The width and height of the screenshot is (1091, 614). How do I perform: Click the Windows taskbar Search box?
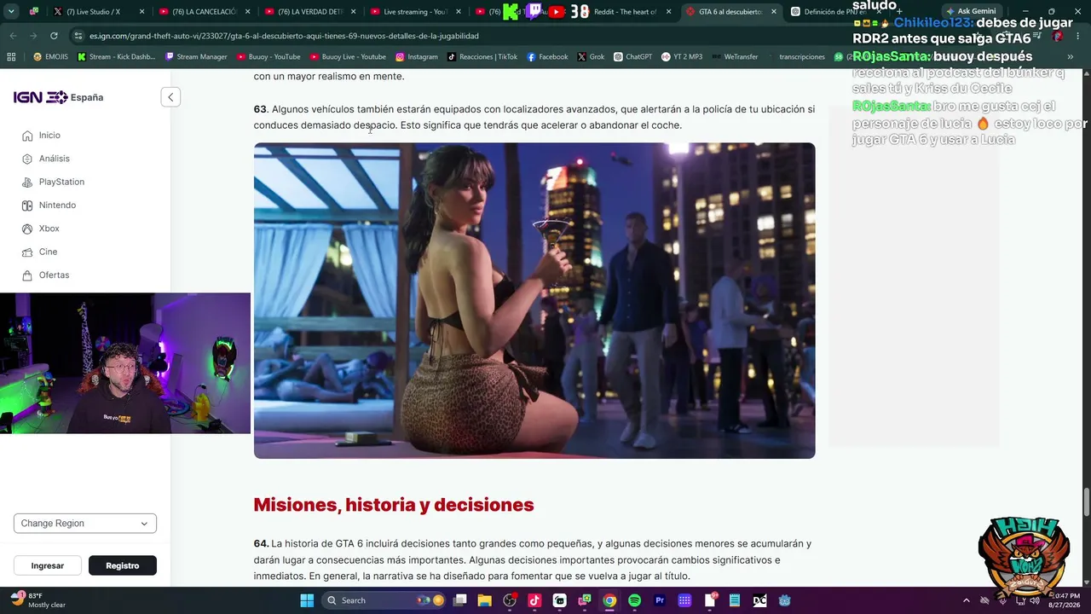[x=383, y=600]
